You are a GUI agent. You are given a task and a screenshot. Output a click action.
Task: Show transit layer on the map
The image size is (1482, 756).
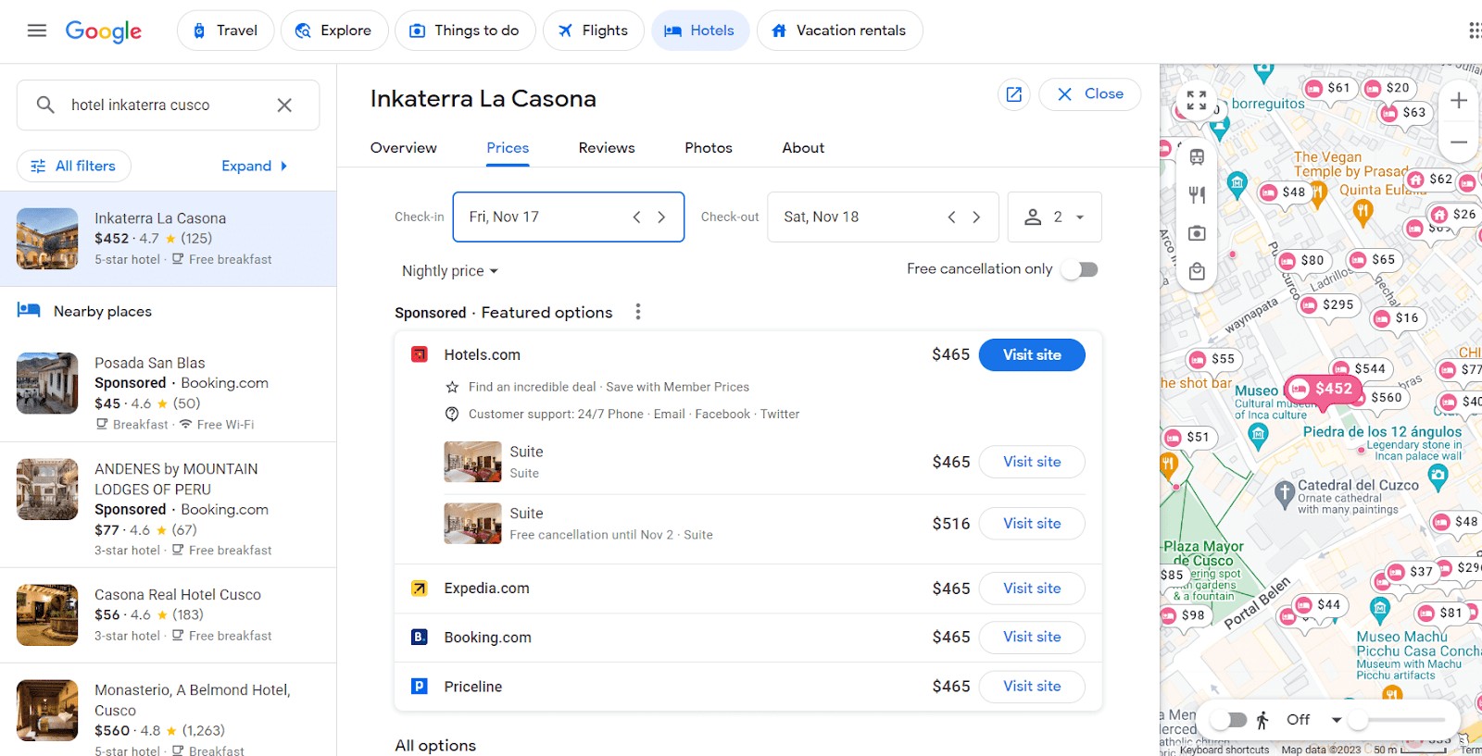click(x=1197, y=157)
